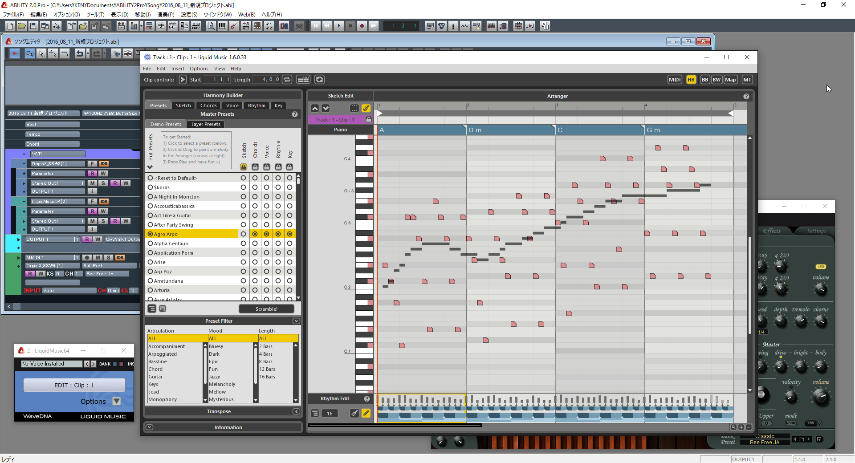
Task: Open the Insert menu in Liquid Music
Action: tap(177, 69)
